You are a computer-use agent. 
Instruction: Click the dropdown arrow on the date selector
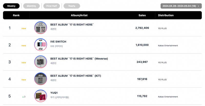(x=198, y=6)
